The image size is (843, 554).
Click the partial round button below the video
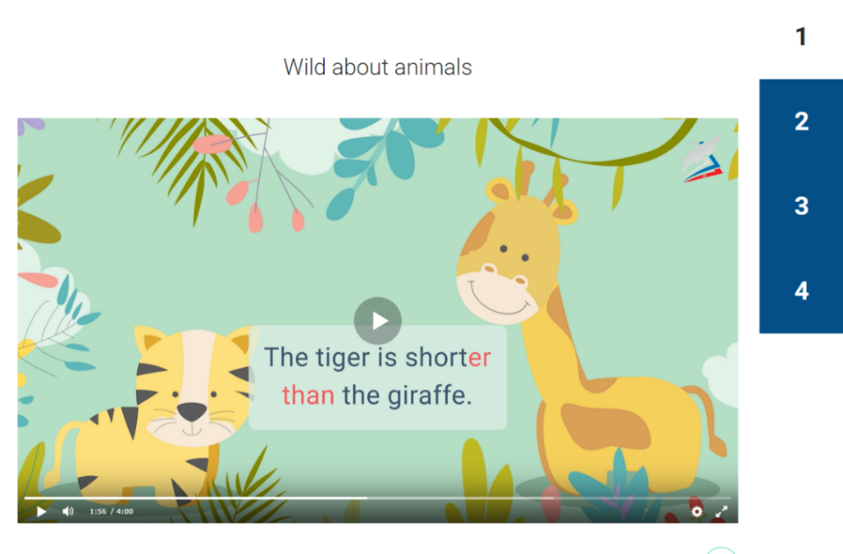tap(721, 551)
